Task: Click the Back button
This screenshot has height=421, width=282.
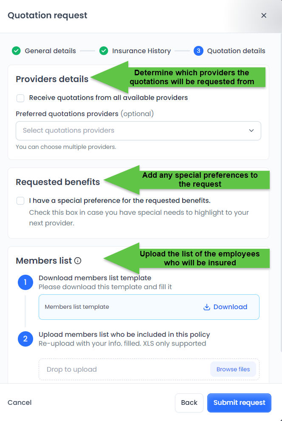Action: [x=189, y=403]
